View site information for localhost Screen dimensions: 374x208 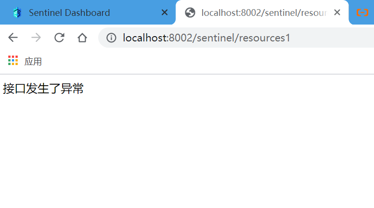point(111,38)
